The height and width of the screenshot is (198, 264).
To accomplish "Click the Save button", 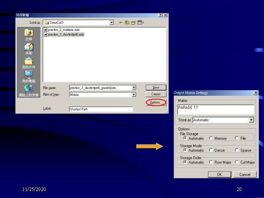I will (156, 88).
